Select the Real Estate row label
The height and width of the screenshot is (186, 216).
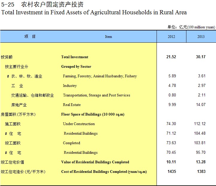[72, 105]
